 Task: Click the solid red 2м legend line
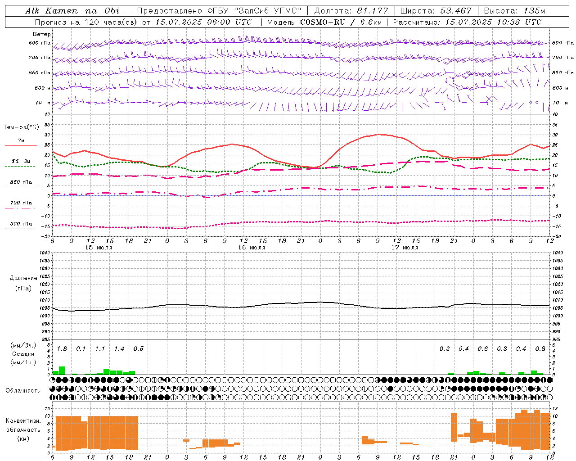[x=21, y=145]
